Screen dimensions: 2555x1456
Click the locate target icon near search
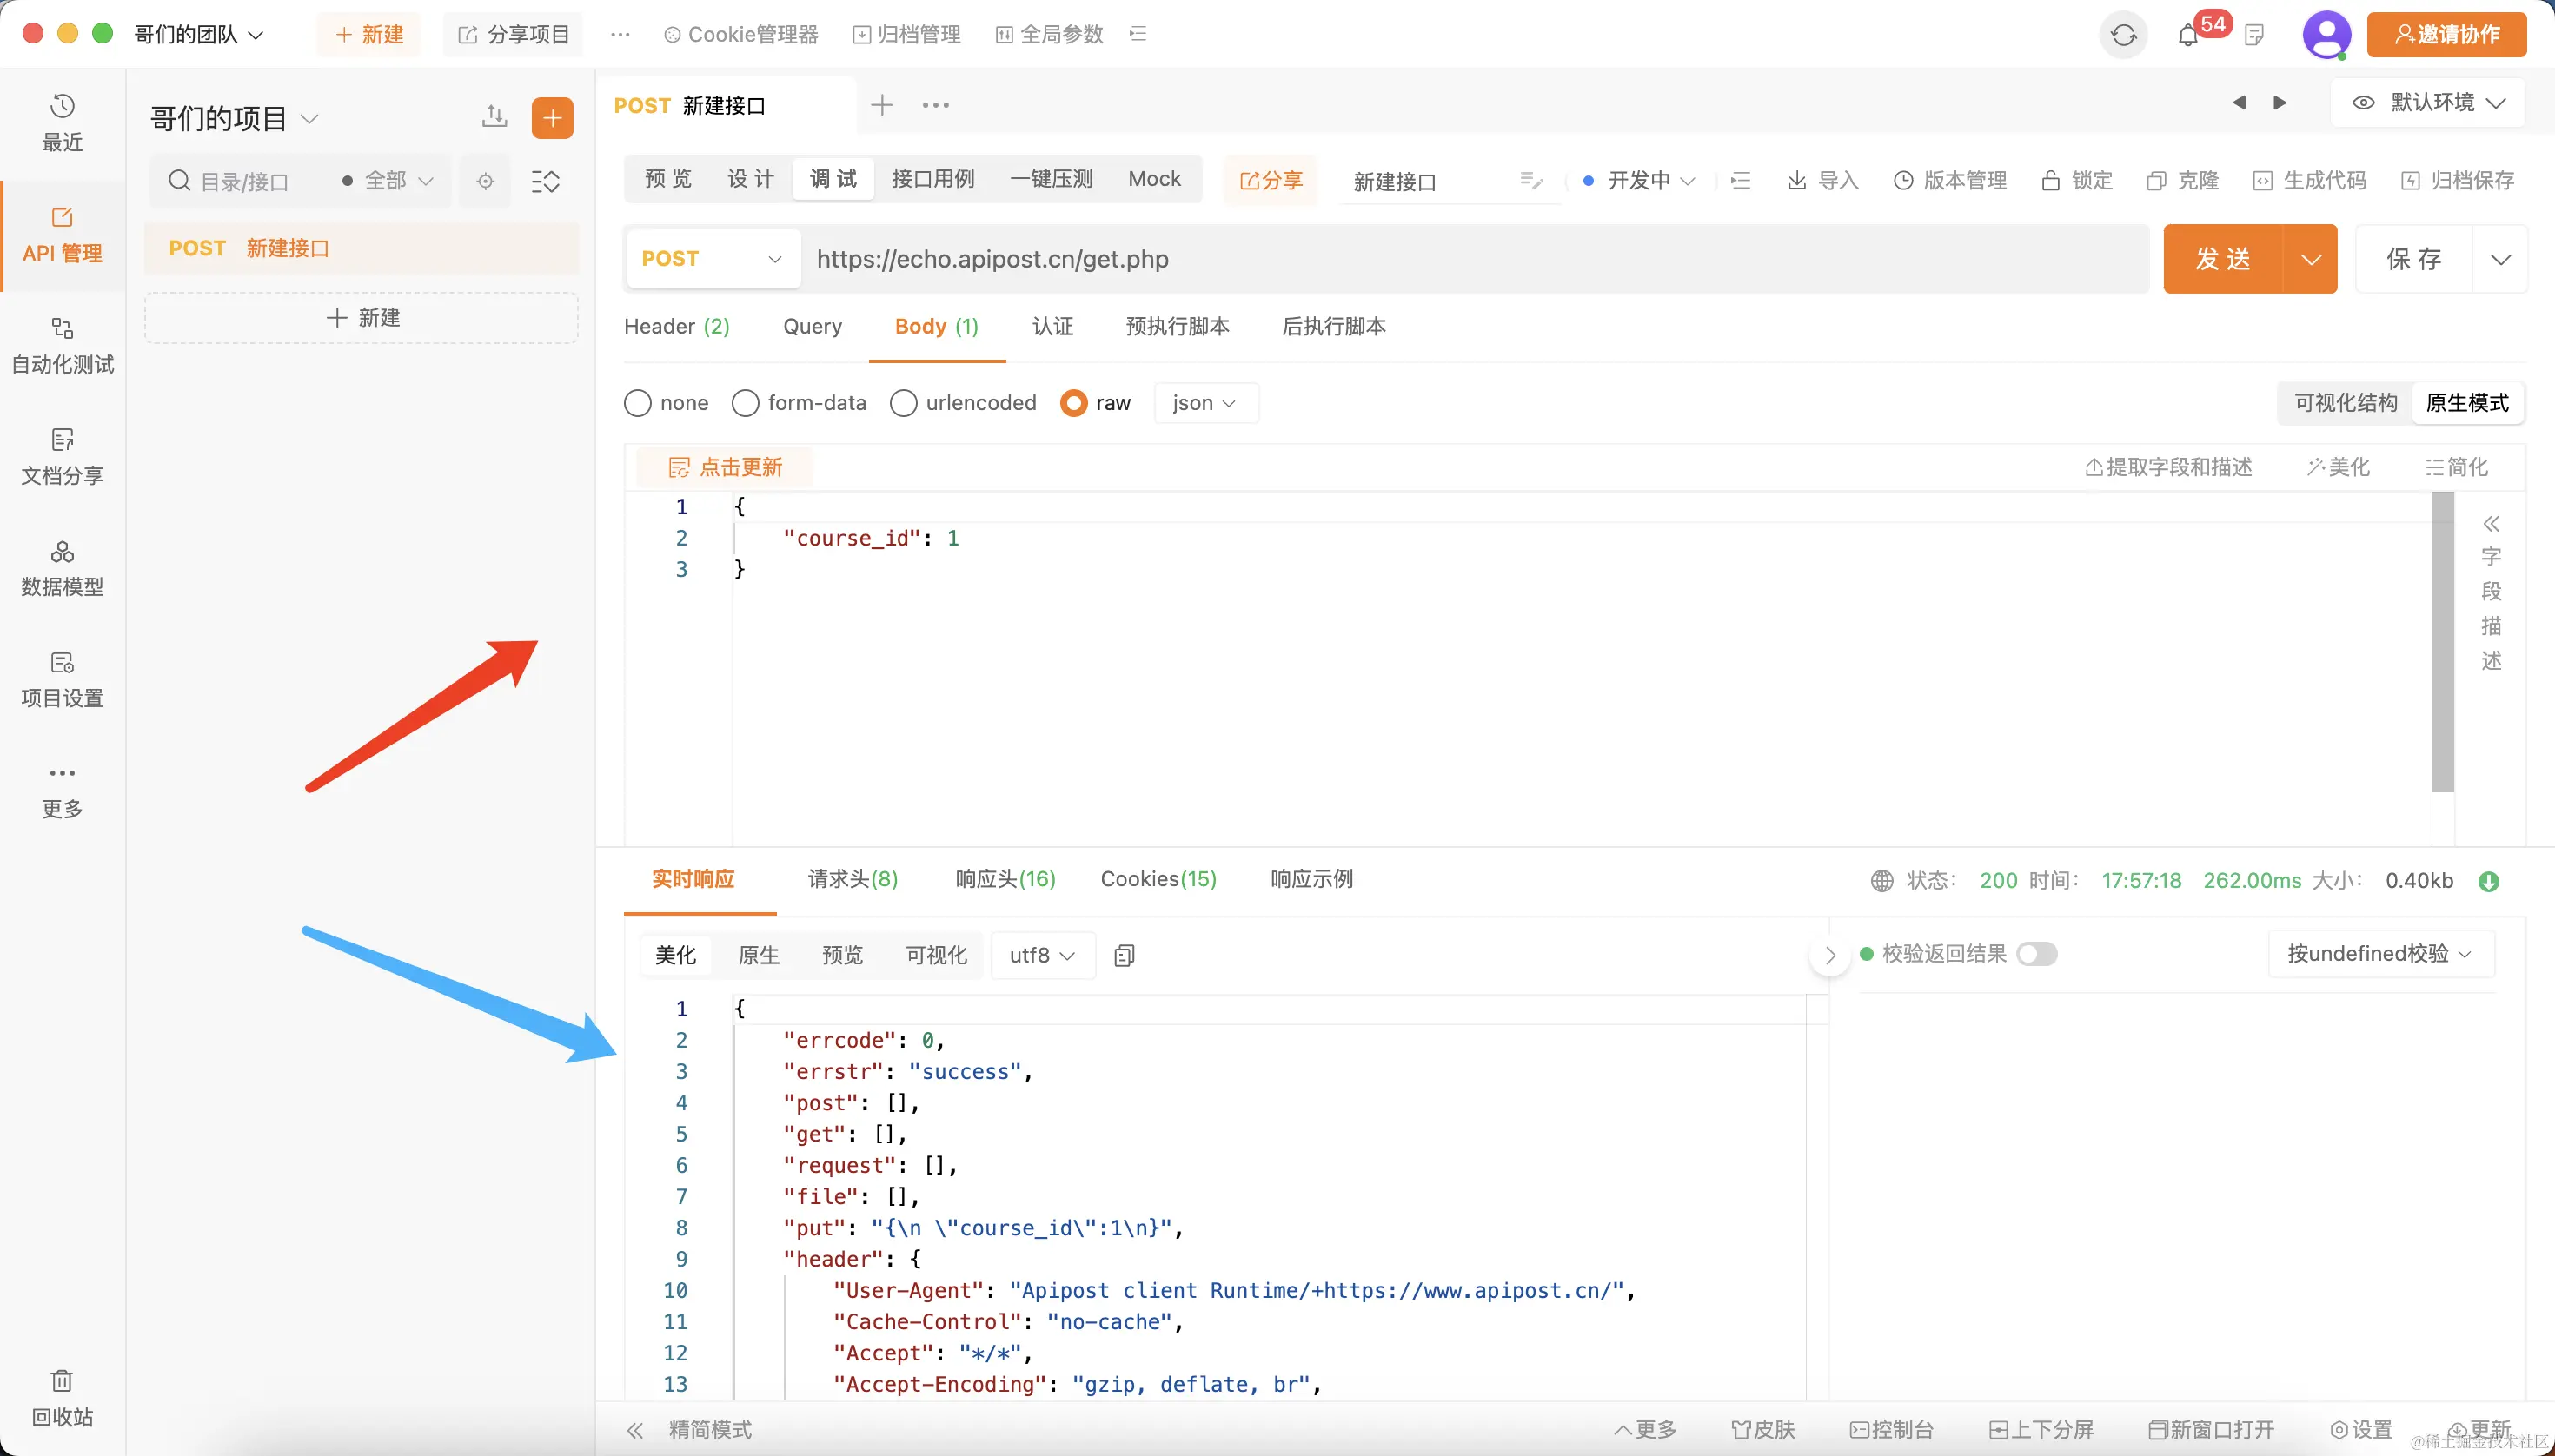coord(485,181)
